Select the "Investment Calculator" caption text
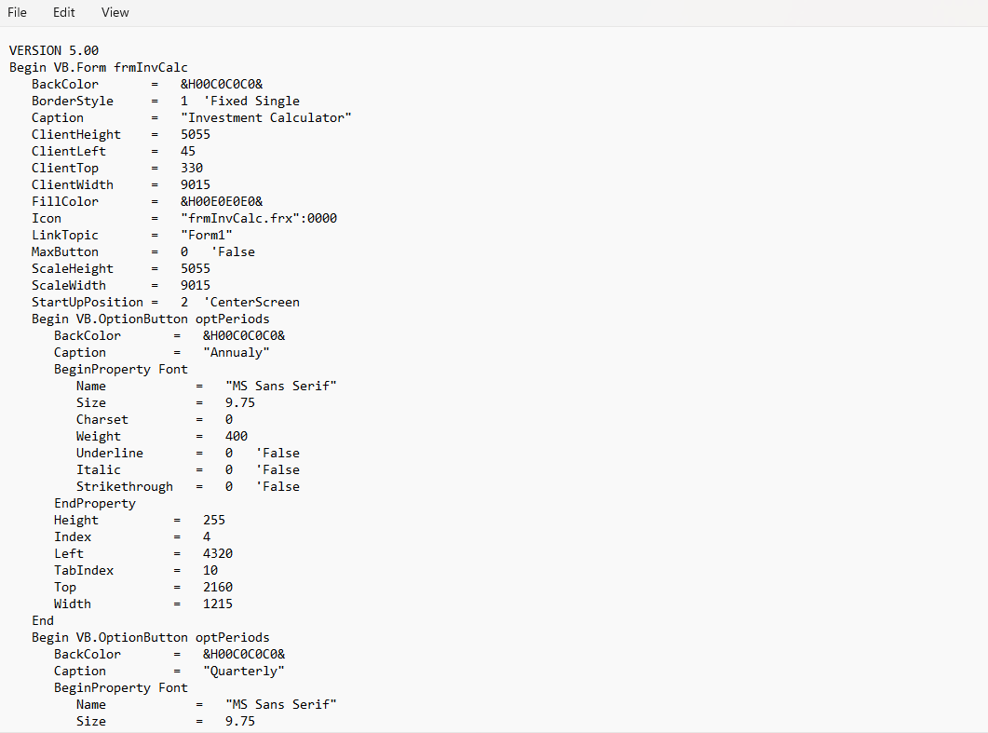Image resolution: width=988 pixels, height=733 pixels. pos(266,117)
